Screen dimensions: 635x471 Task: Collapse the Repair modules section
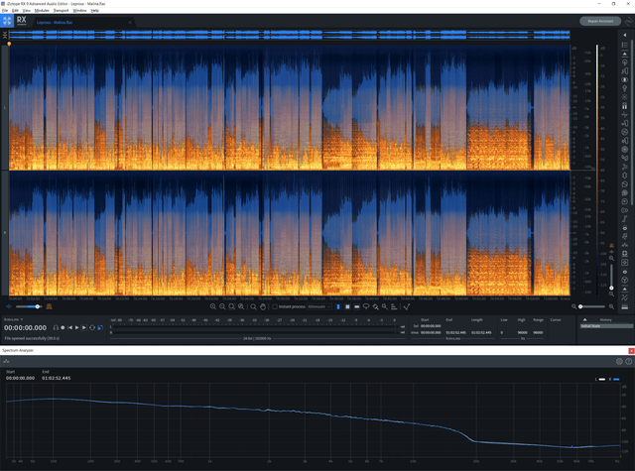[625, 54]
